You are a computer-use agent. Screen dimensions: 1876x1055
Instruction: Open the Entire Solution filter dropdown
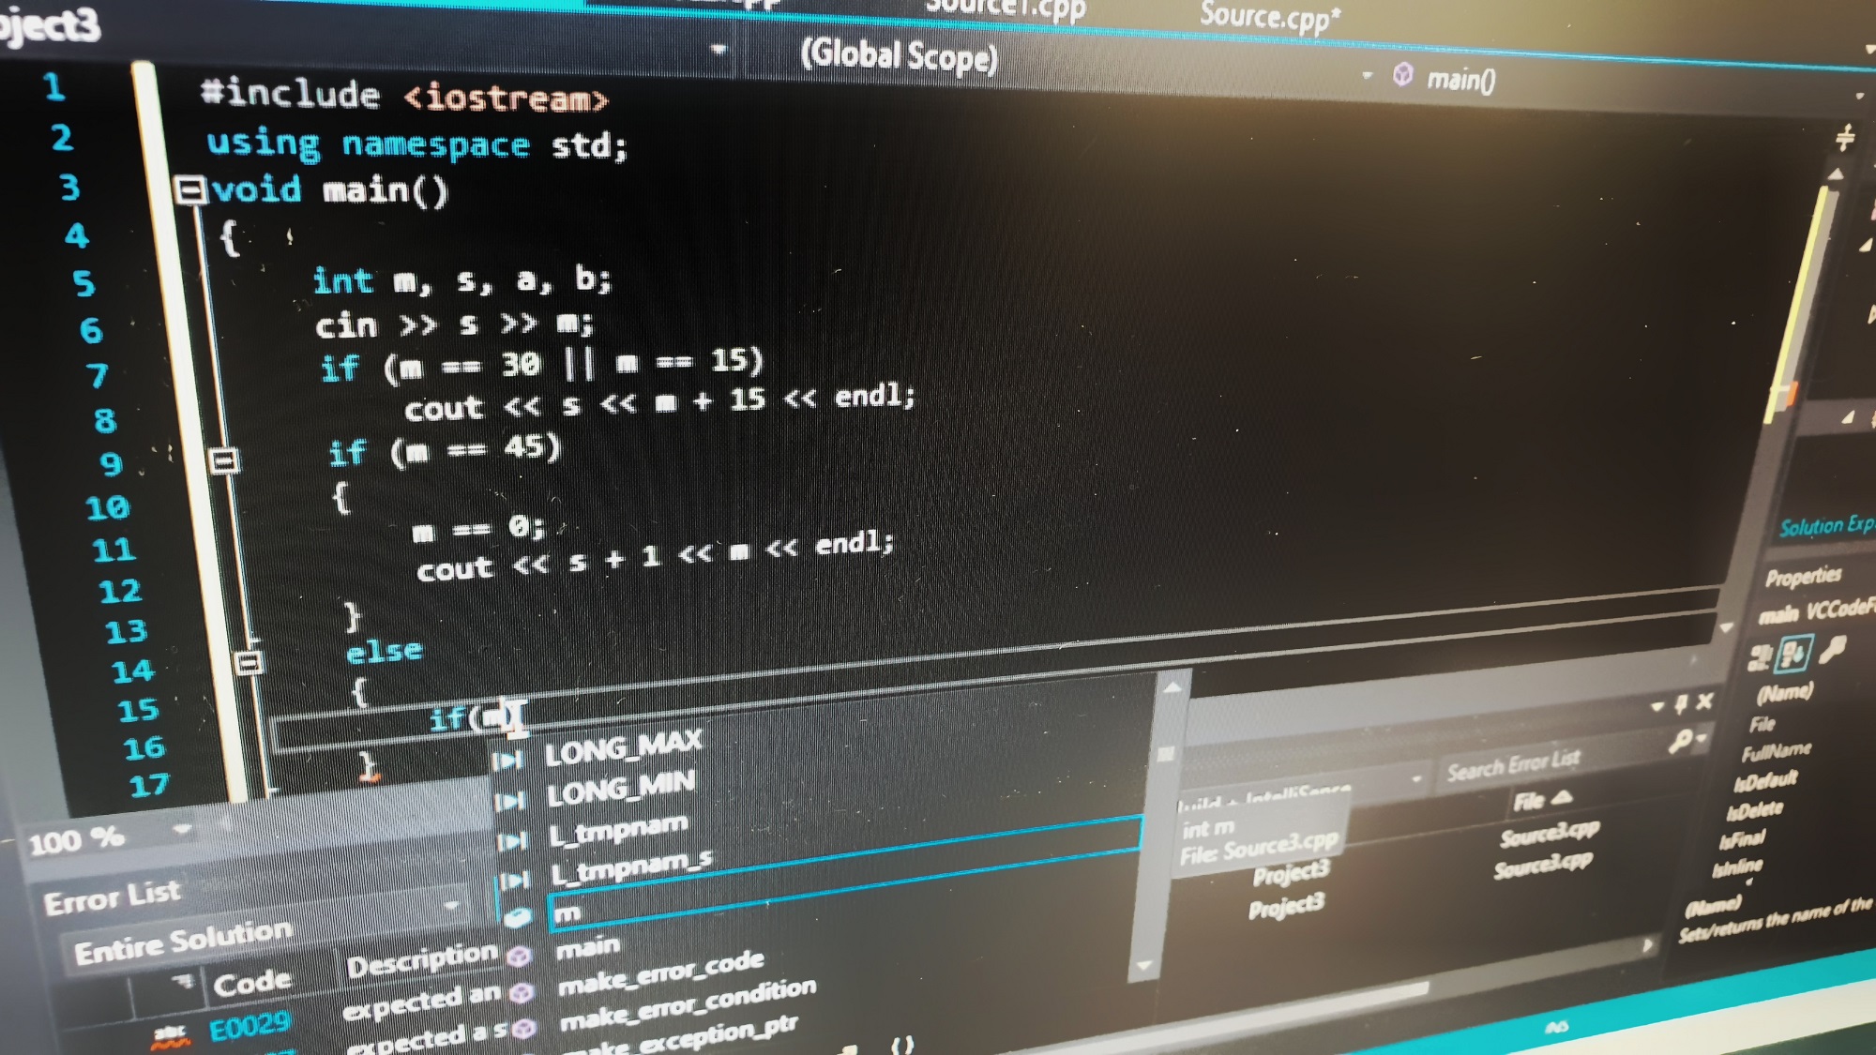451,905
